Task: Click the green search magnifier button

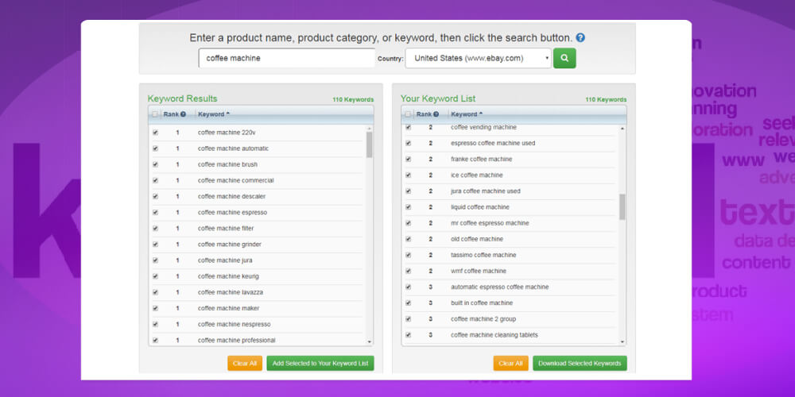Action: [564, 58]
